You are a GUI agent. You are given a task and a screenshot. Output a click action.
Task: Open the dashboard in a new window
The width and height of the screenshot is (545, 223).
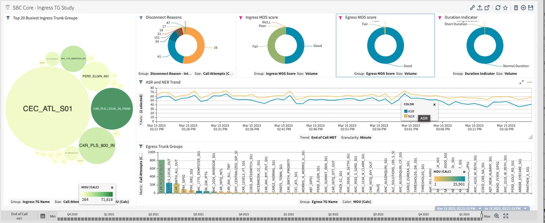(x=487, y=8)
